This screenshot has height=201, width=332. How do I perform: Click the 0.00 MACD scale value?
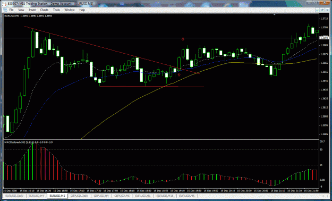(322, 180)
